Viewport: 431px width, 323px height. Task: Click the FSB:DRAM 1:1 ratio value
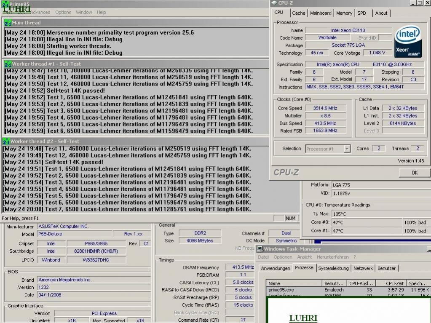pos(240,275)
